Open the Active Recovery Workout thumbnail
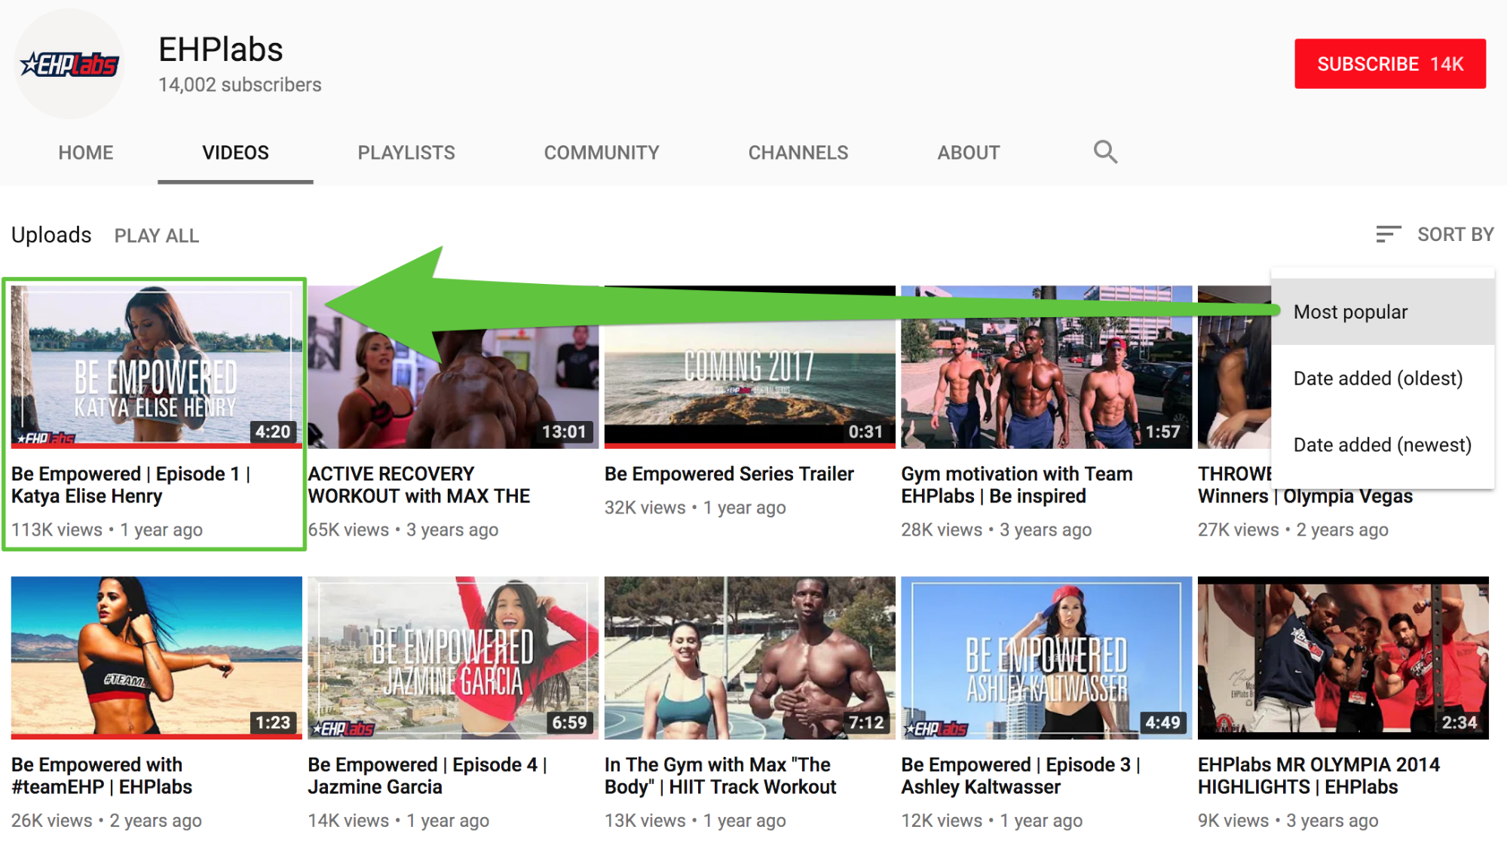Viewport: 1507px width, 848px height. click(453, 367)
